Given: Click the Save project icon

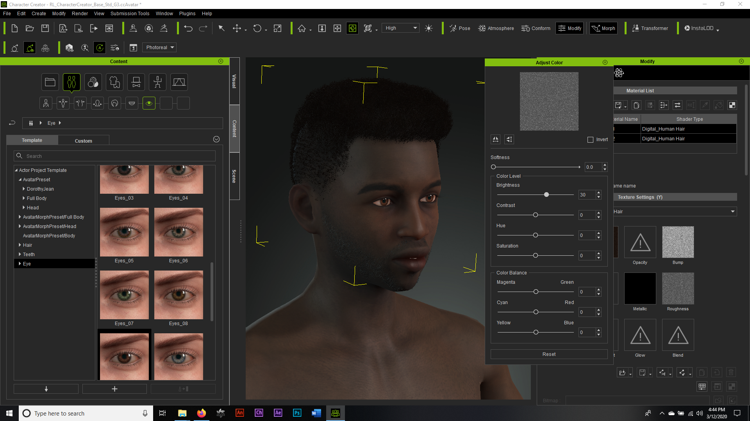Looking at the screenshot, I should tap(45, 28).
